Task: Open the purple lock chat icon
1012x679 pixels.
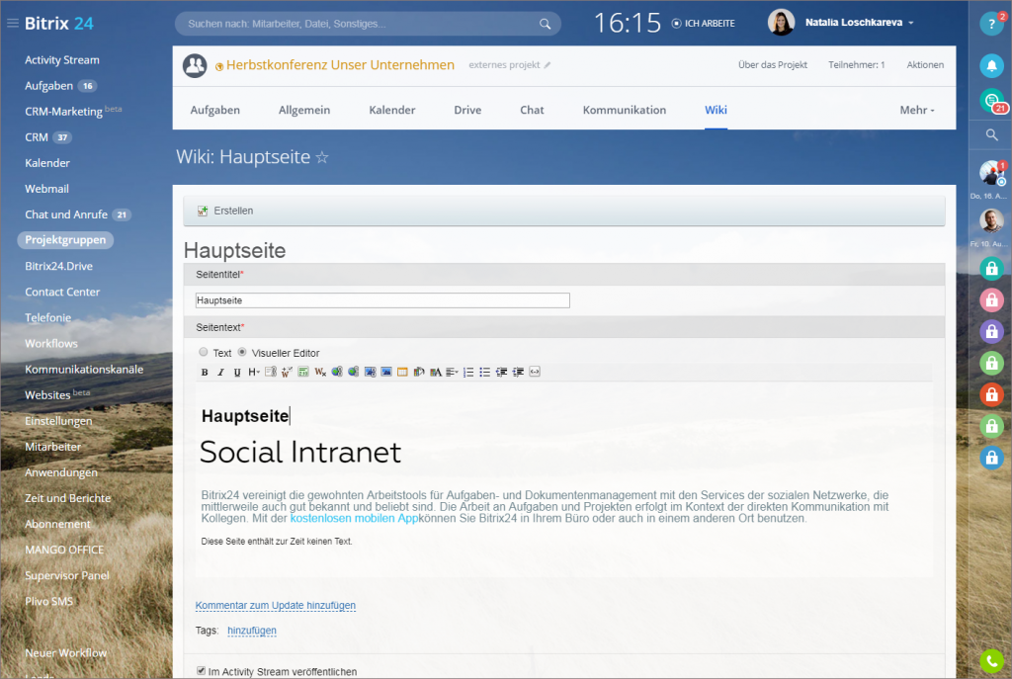Action: pos(991,331)
